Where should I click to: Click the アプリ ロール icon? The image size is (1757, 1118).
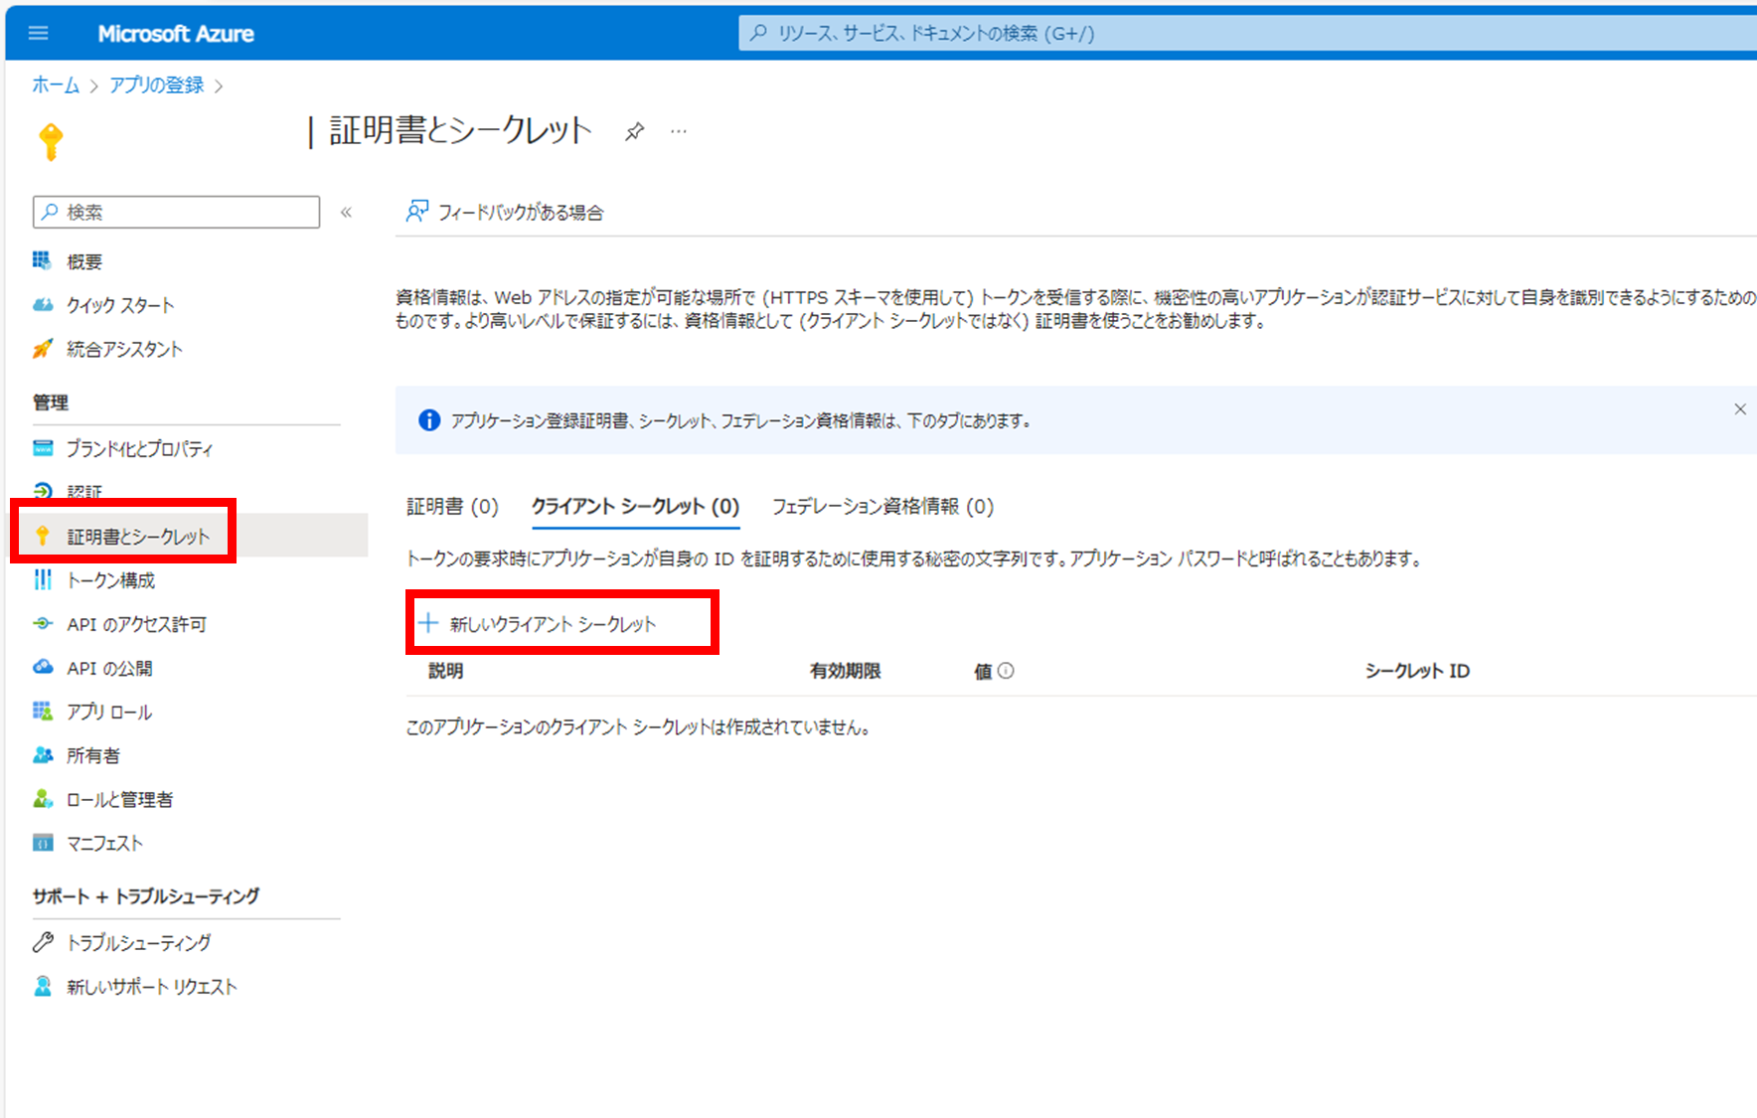point(43,711)
